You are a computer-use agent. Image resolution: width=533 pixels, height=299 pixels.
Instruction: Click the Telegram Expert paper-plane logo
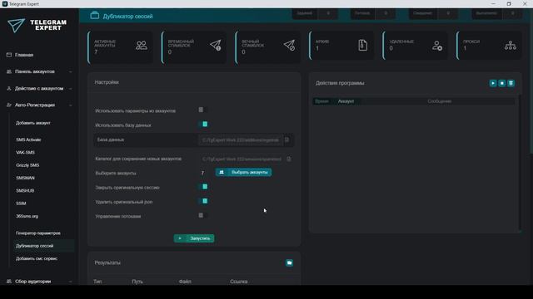click(16, 26)
